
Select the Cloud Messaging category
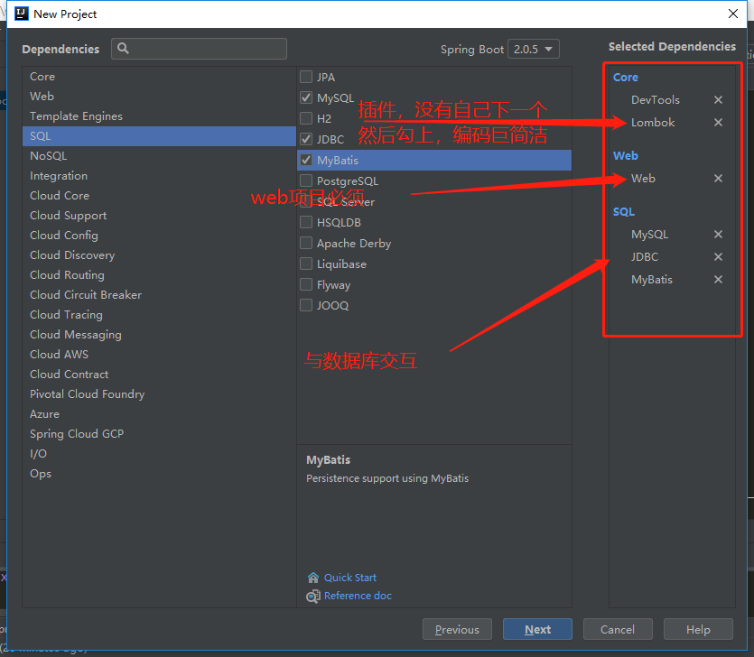159,335
